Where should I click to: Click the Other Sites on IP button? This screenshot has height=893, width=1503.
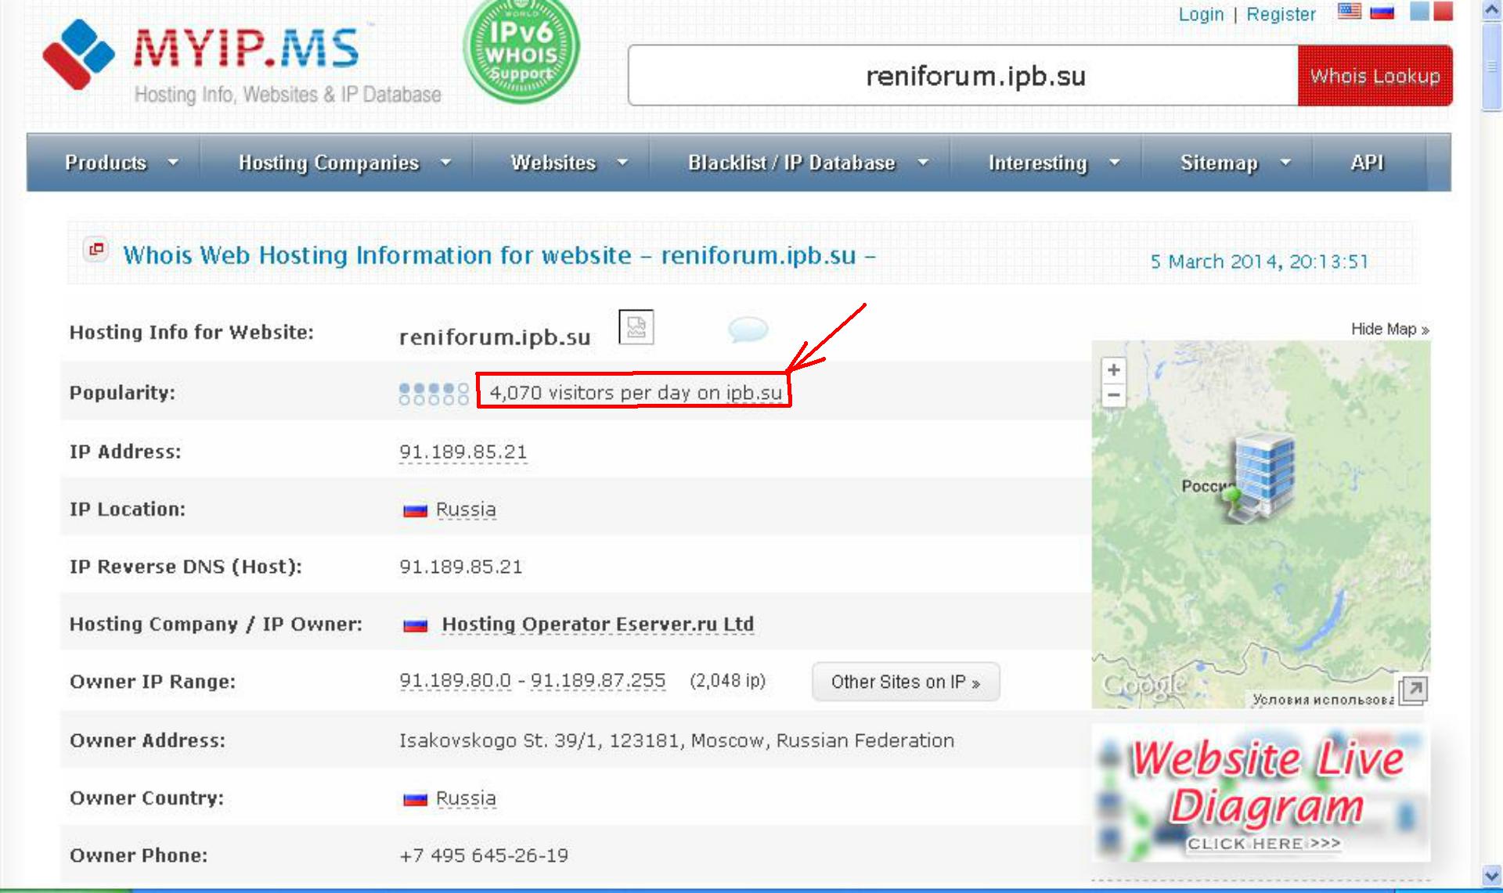click(x=906, y=682)
